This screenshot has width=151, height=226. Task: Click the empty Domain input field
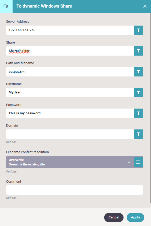click(x=70, y=134)
